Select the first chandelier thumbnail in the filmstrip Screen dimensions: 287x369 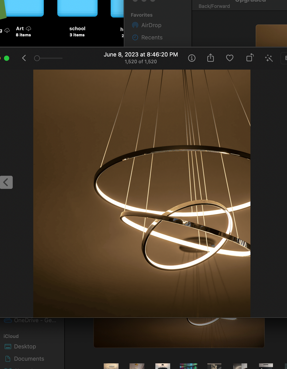coord(111,366)
